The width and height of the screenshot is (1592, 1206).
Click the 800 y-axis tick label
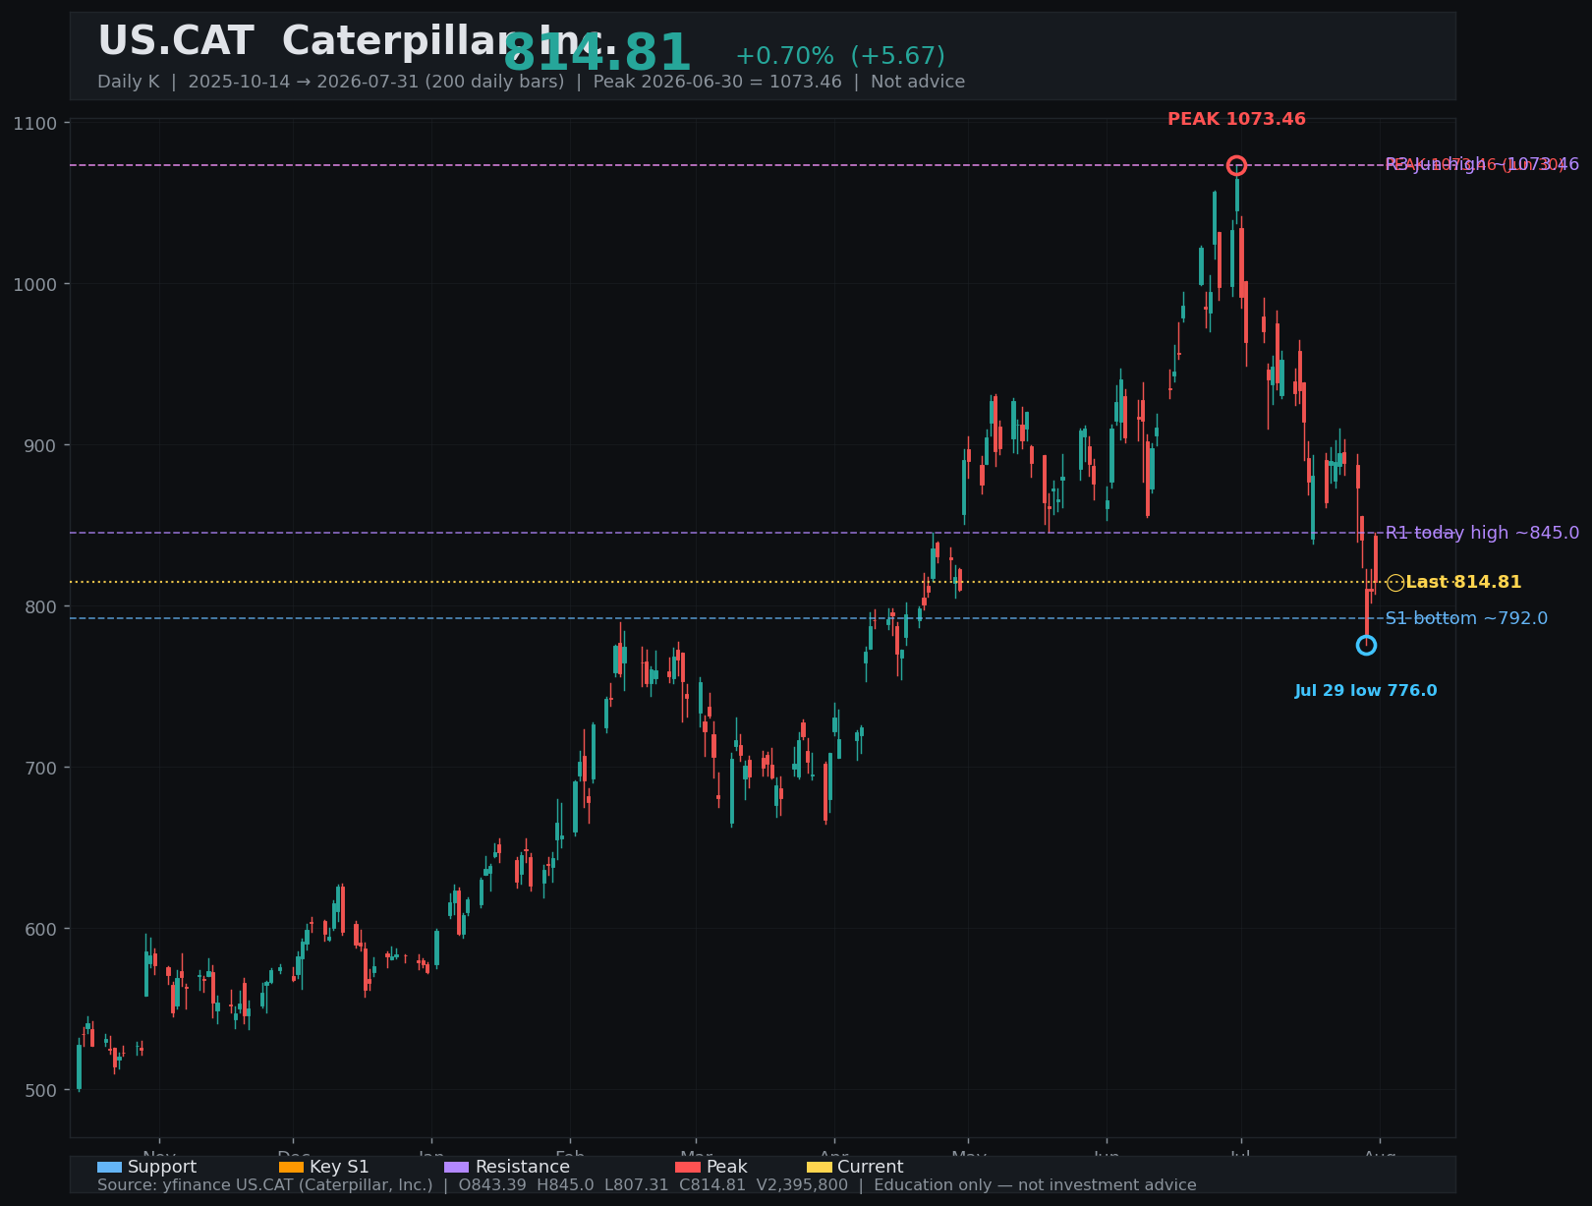click(41, 606)
